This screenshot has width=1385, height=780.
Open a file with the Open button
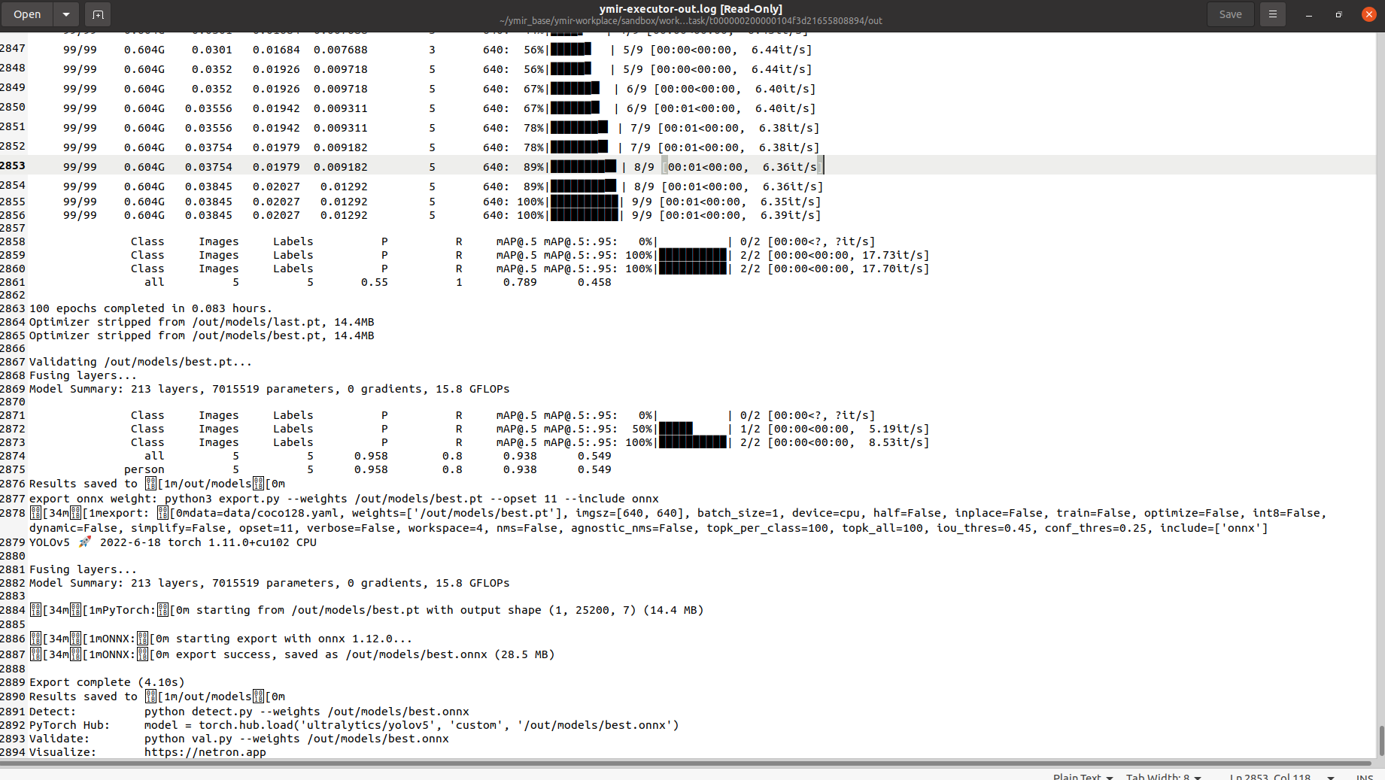[x=27, y=14]
